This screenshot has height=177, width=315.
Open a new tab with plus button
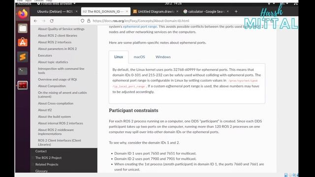coord(236,12)
